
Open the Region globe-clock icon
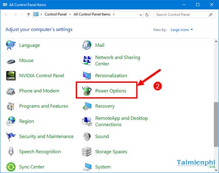coord(11,121)
